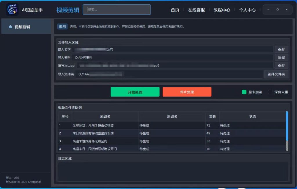The image size is (297, 189).
Task: Click 选择 for 导入资料
Action: pyautogui.click(x=281, y=57)
